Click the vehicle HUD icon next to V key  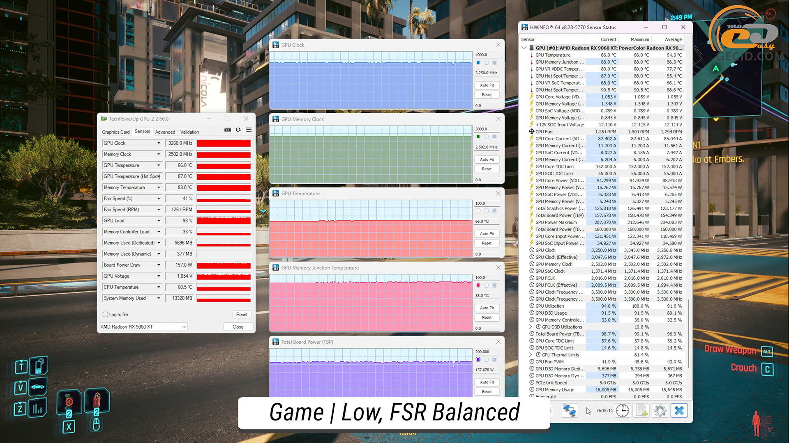[38, 387]
